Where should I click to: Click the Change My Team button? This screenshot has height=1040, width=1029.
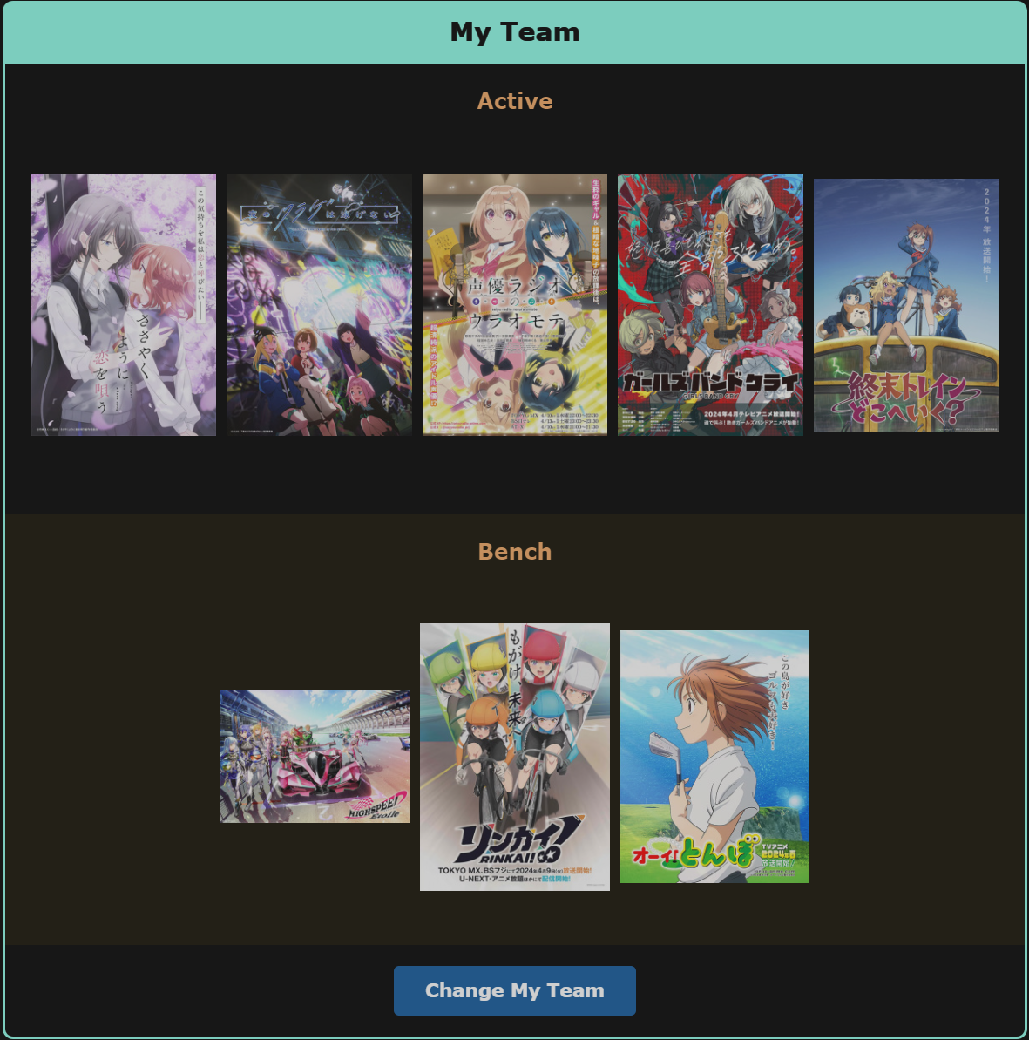point(514,990)
